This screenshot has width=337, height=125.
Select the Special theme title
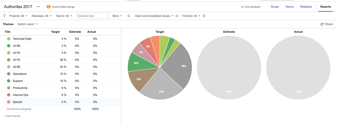18,102
